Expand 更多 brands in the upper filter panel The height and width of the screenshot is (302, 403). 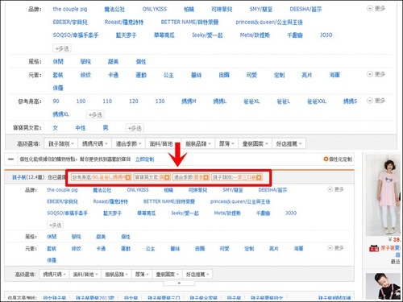pyautogui.click(x=376, y=9)
